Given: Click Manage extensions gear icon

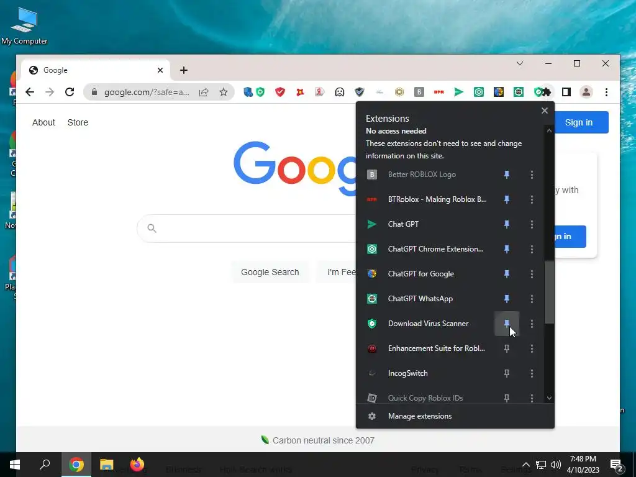Looking at the screenshot, I should click(x=372, y=416).
